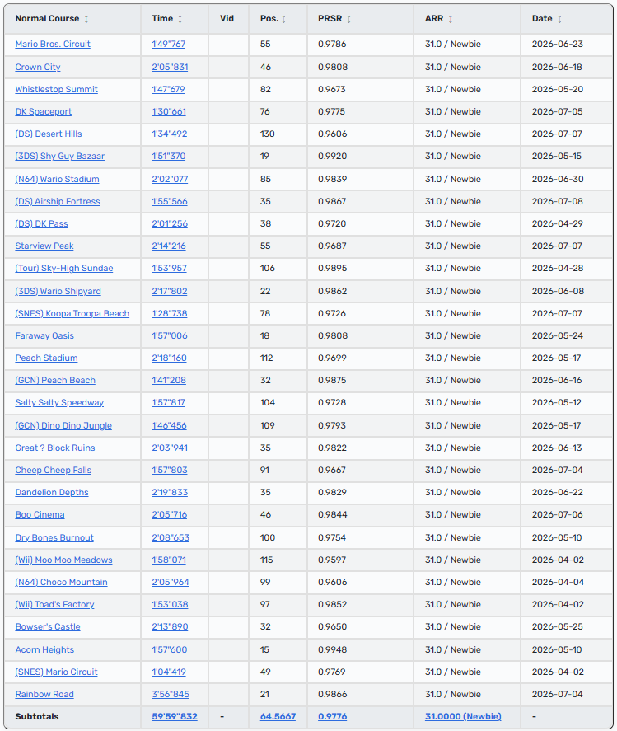Click time 2'05"716 for Boo Cinema

click(169, 516)
